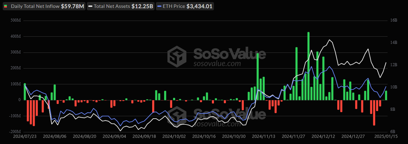
Task: Click the 8B right axis label
Action: 393,109
